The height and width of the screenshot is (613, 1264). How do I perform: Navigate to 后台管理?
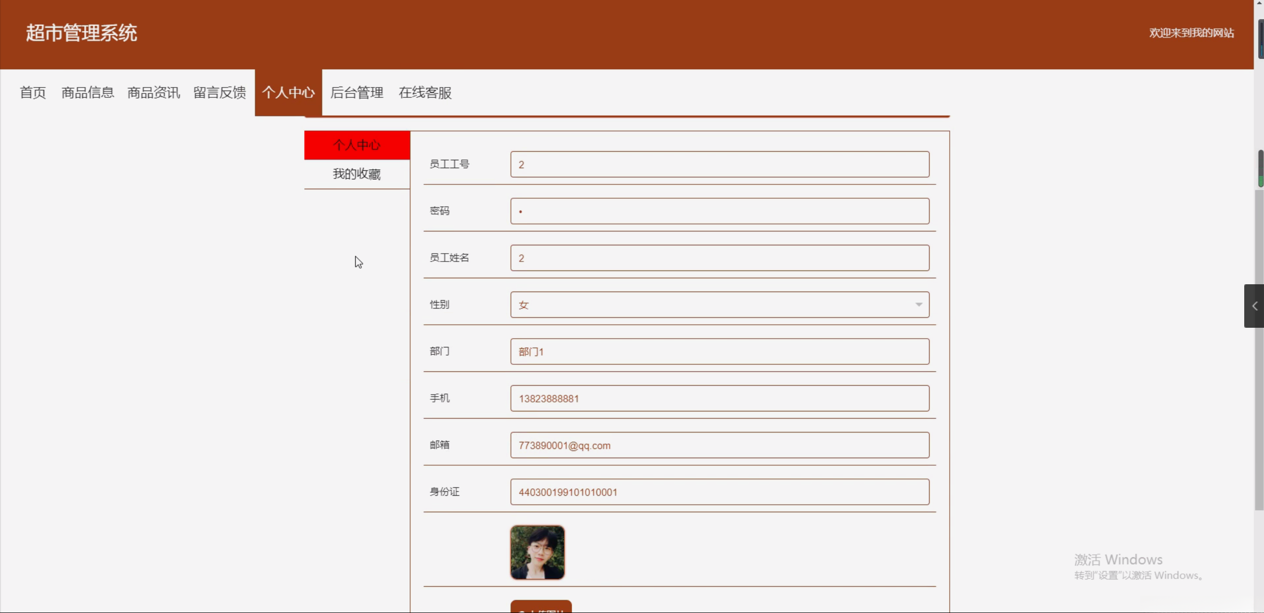(x=356, y=92)
